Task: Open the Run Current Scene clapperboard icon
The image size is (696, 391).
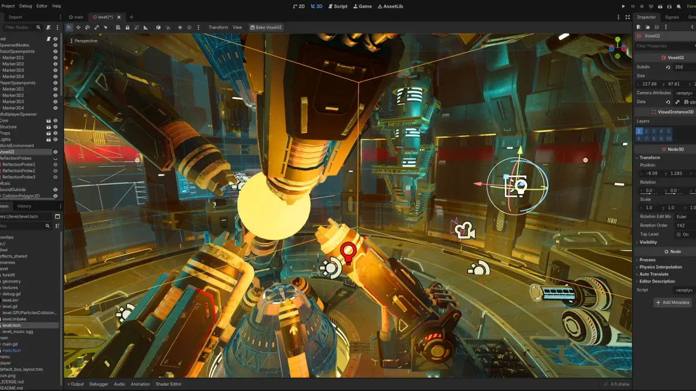Action: 661,6
